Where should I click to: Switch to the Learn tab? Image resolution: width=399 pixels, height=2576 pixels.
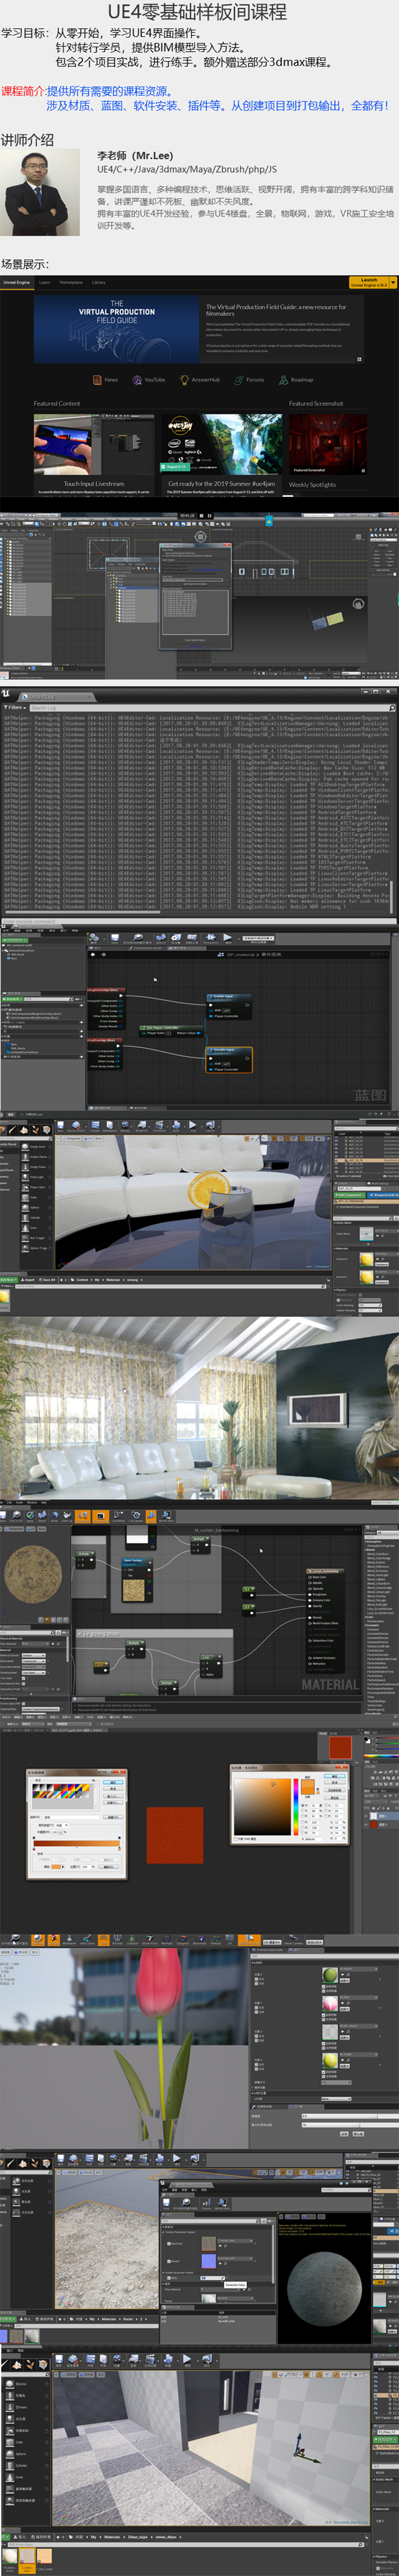45,282
